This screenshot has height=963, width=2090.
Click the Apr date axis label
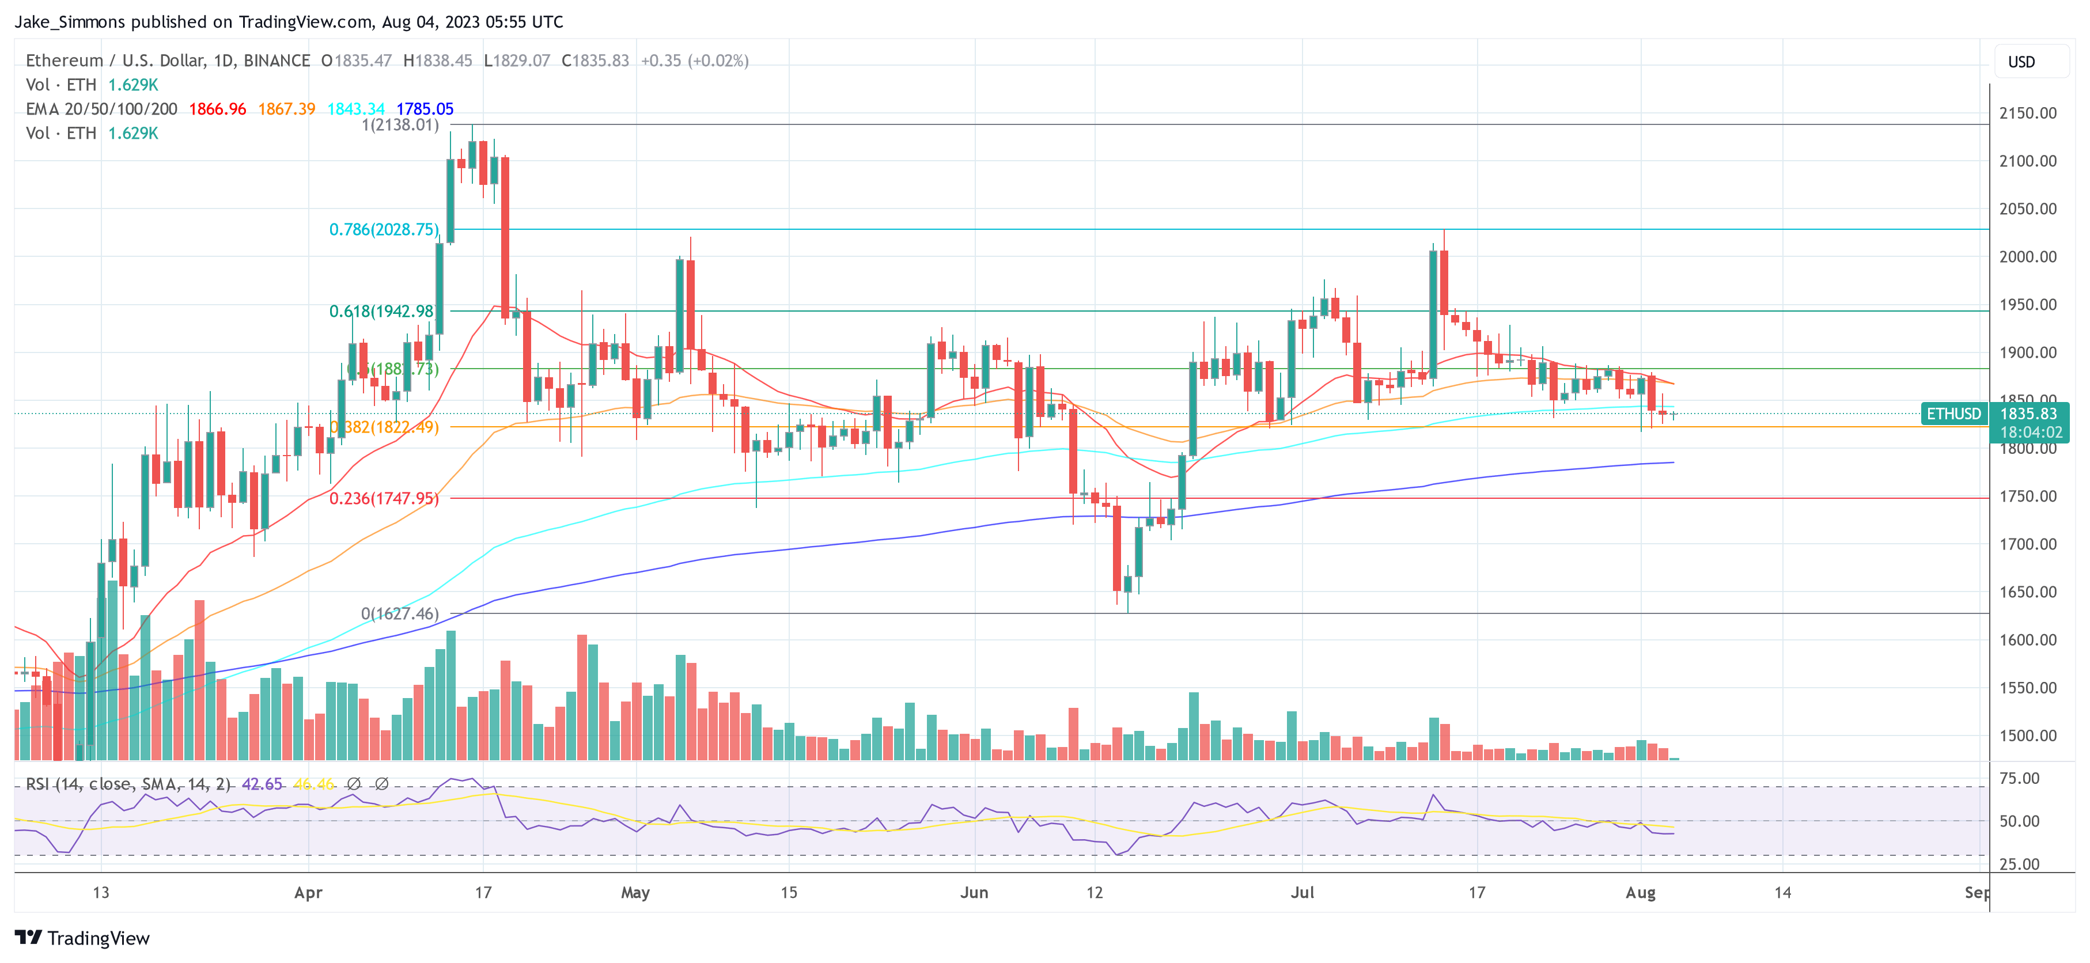pyautogui.click(x=308, y=892)
